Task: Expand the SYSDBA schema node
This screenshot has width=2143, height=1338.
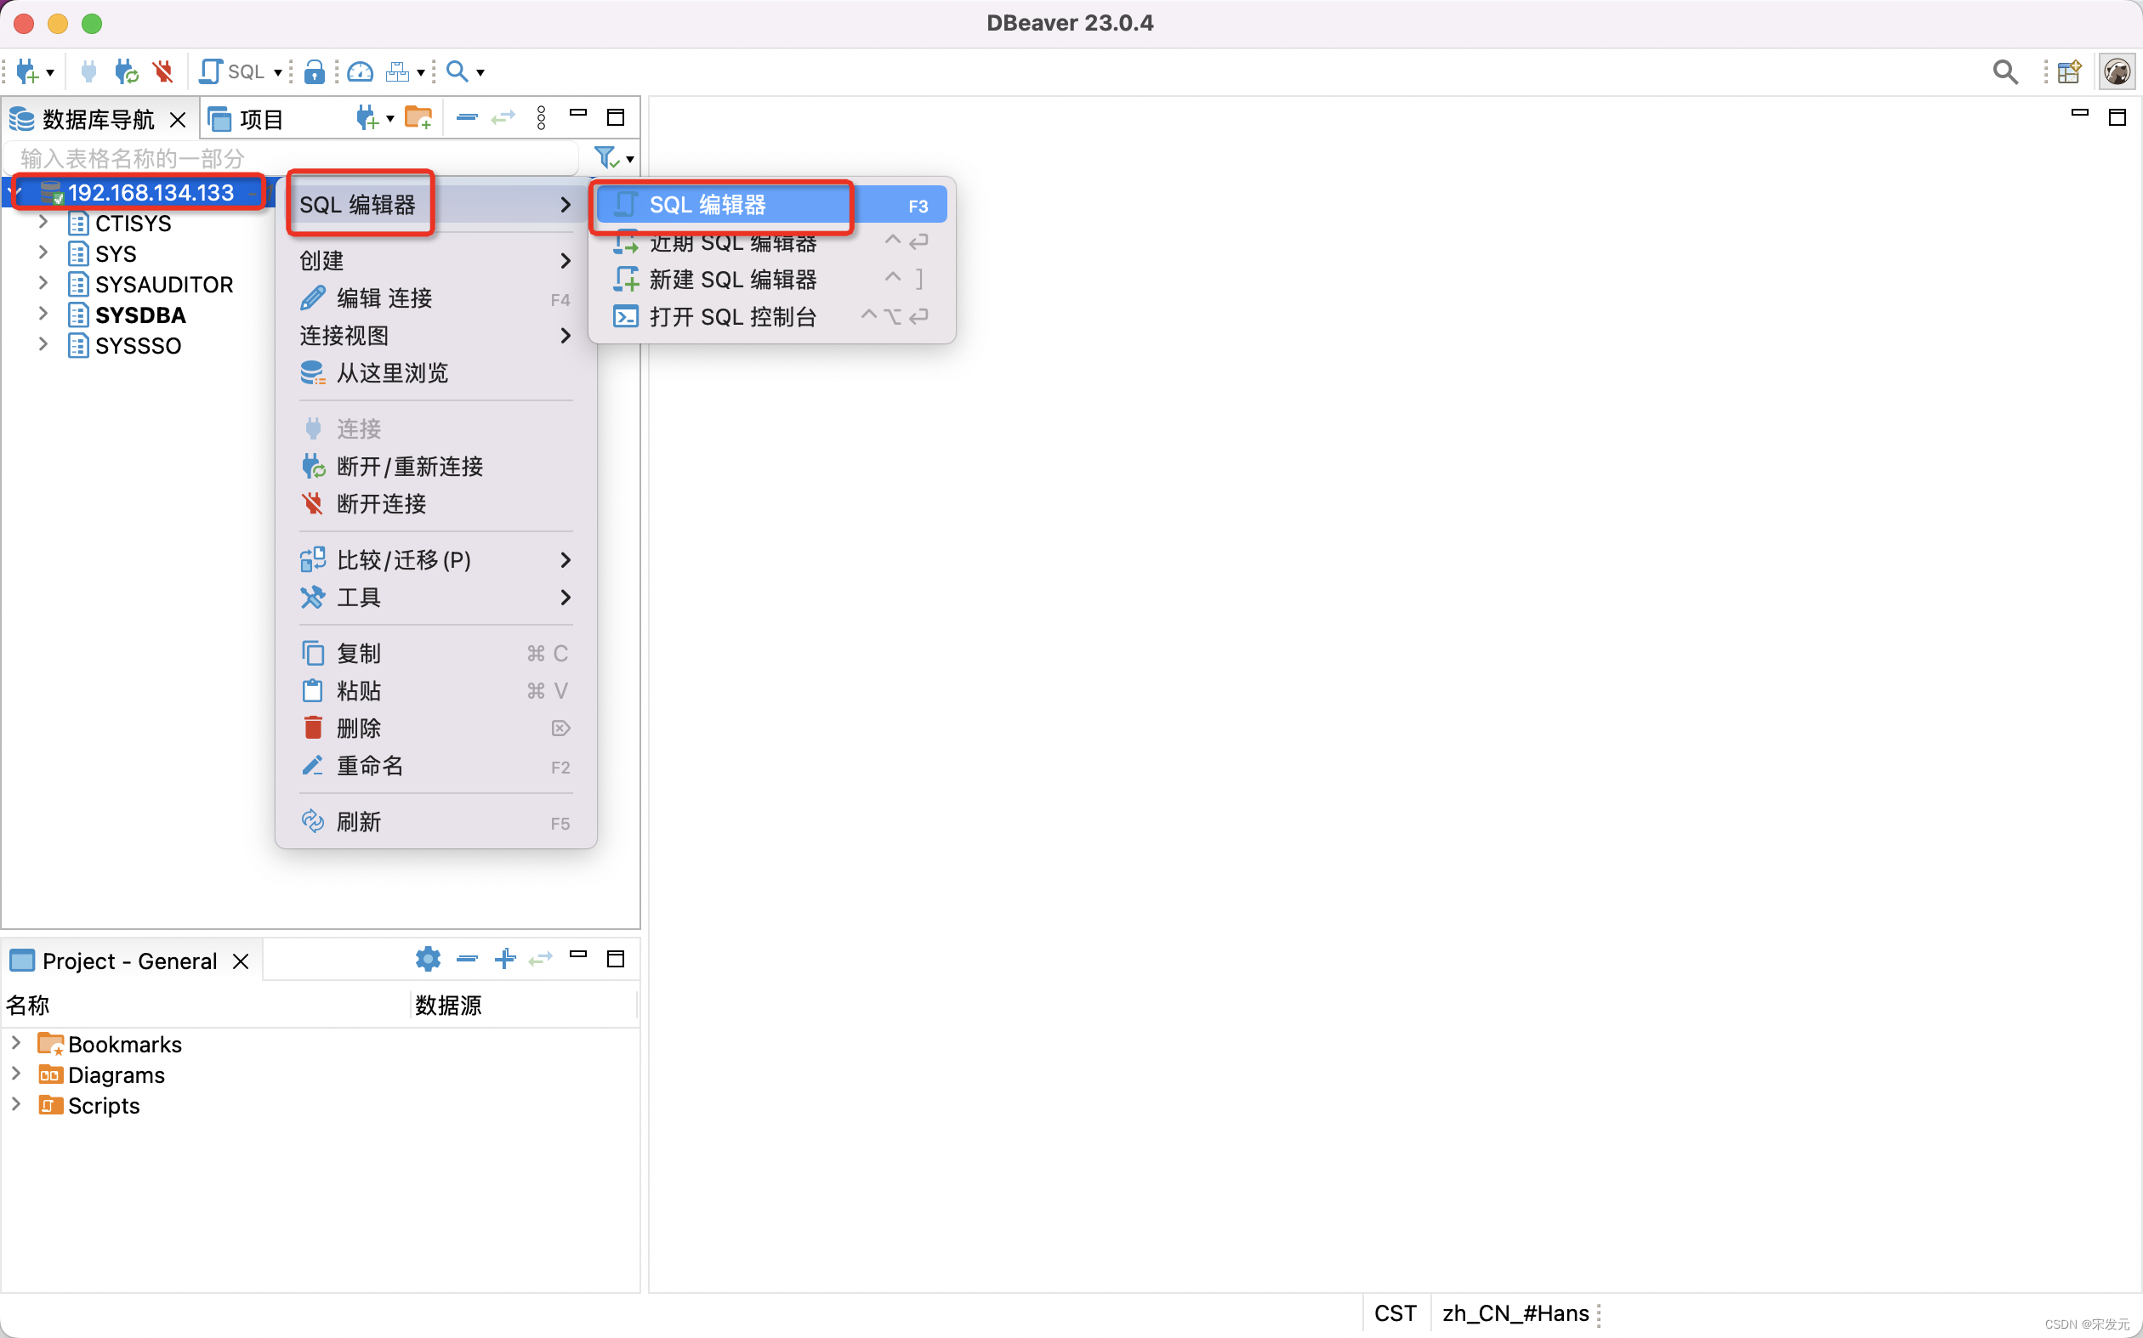Action: click(43, 315)
